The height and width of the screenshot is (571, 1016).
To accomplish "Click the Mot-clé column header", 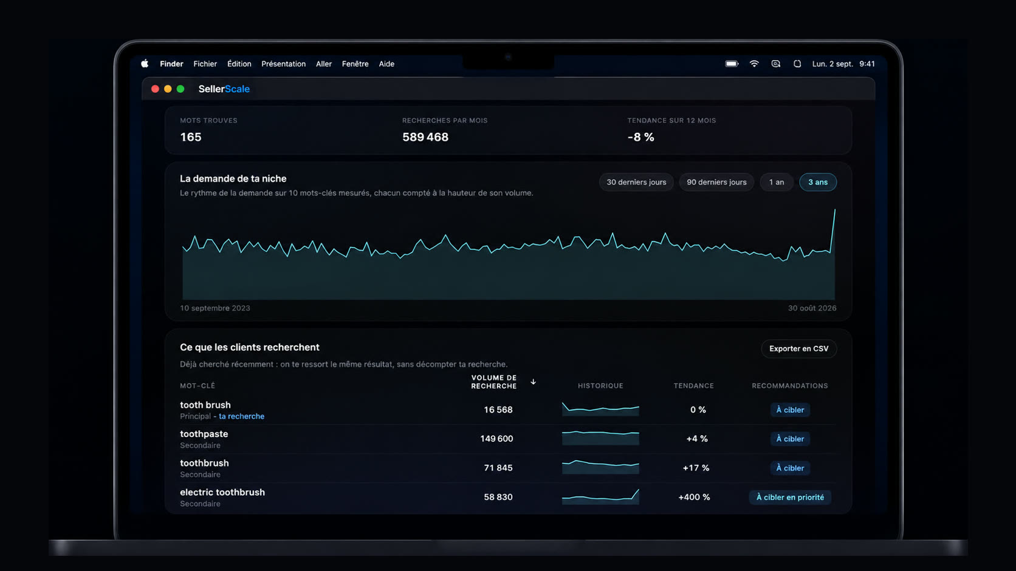I will tap(197, 386).
